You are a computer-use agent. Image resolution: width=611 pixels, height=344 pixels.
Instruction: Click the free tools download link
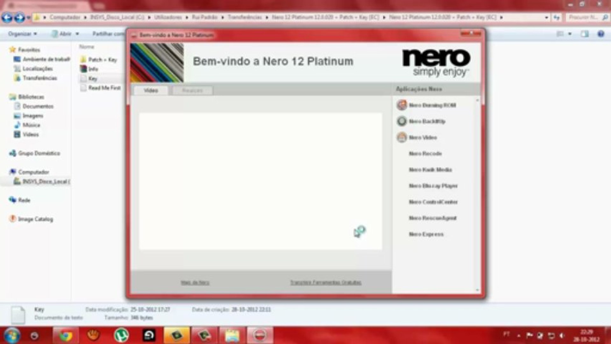tap(326, 283)
